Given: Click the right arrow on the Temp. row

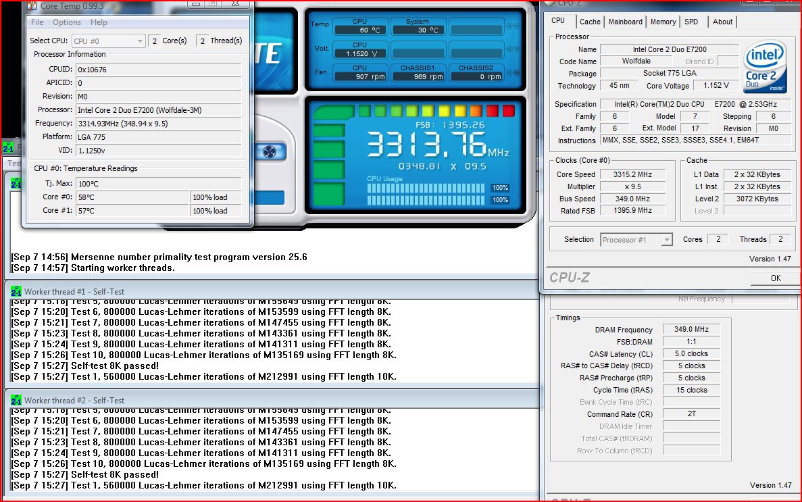Looking at the screenshot, I should pos(517,26).
